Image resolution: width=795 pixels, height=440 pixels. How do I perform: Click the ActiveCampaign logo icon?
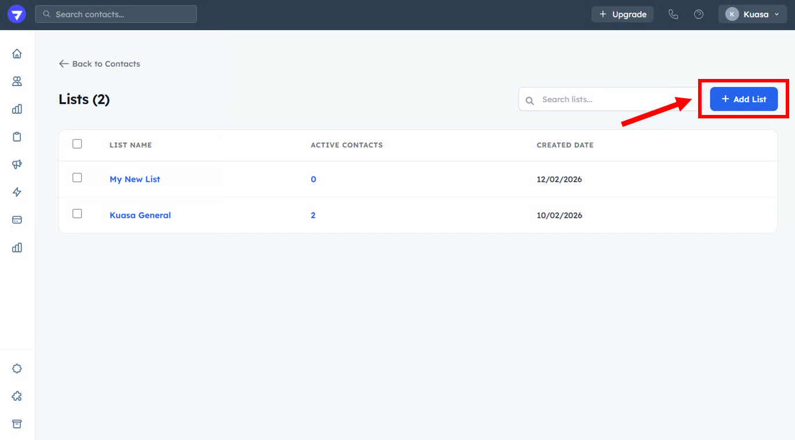point(17,15)
